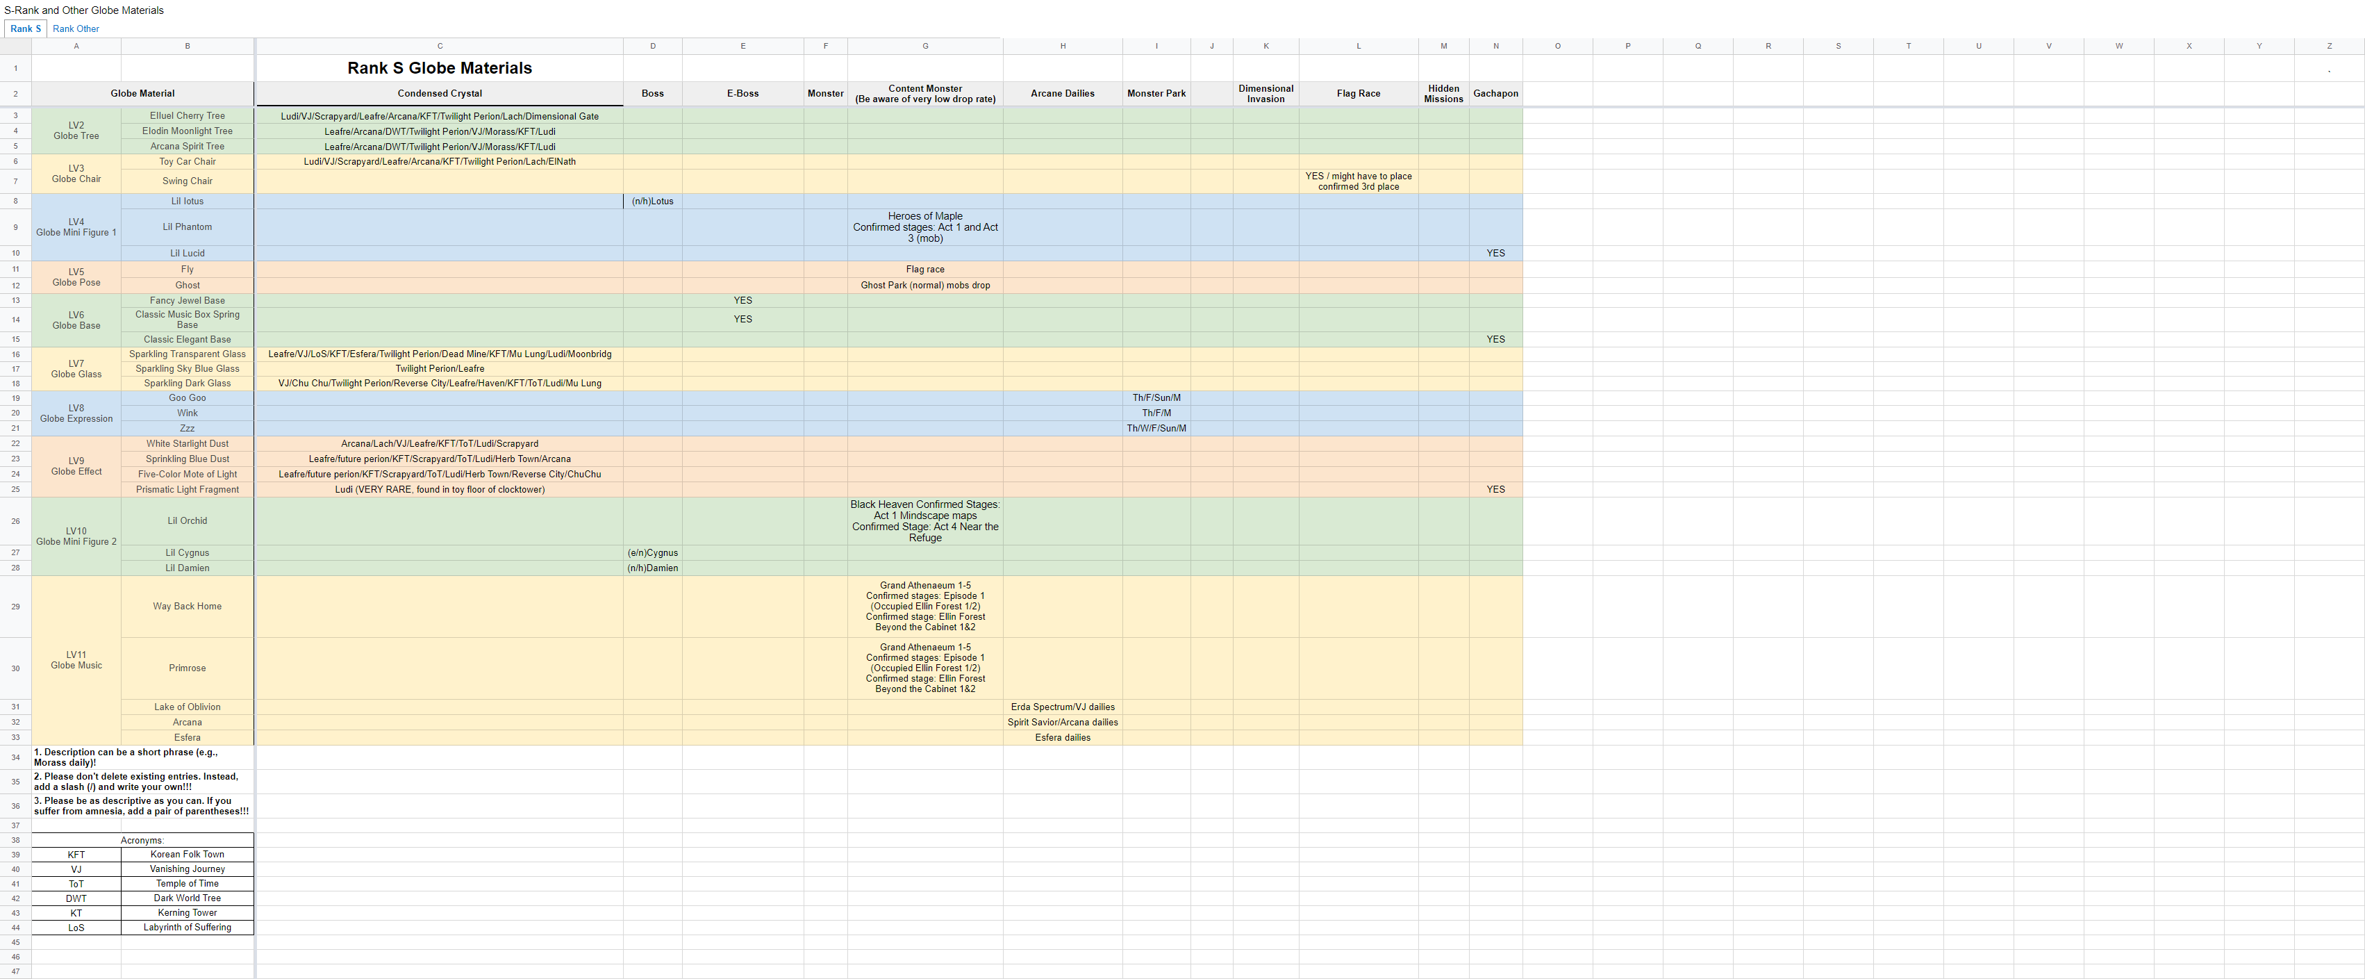2365x979 pixels.
Task: Select the Toy Car Chair material cell
Action: 188,161
